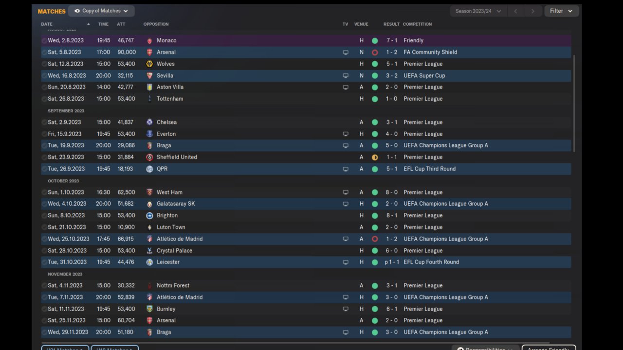The height and width of the screenshot is (350, 623).
Task: Click the TV icon on the West Ham row
Action: (x=346, y=192)
